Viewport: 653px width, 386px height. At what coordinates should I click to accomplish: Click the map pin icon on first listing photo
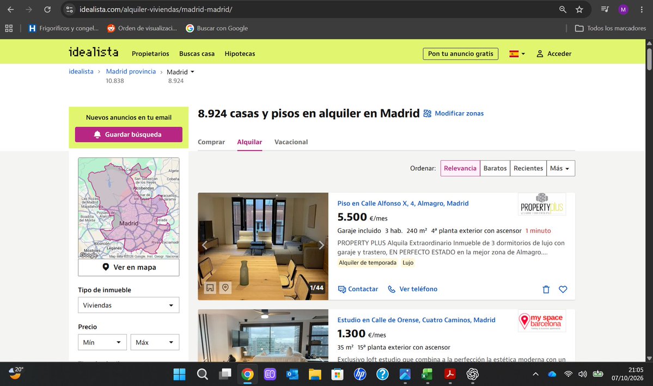(225, 287)
